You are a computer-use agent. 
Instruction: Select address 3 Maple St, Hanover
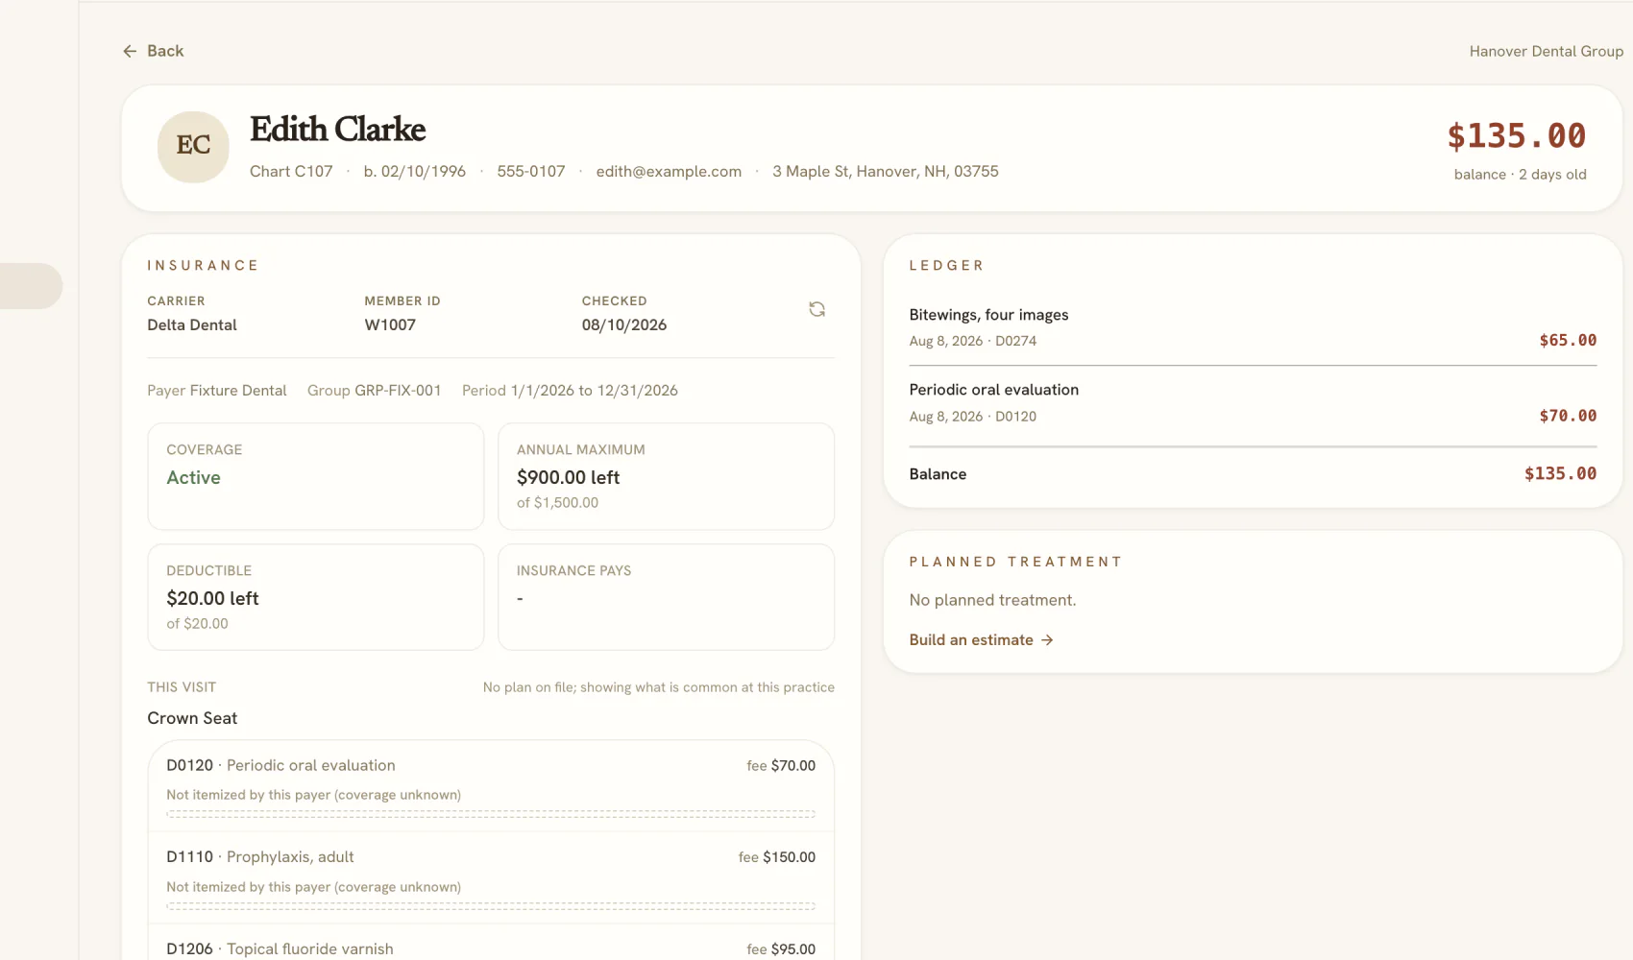point(886,171)
